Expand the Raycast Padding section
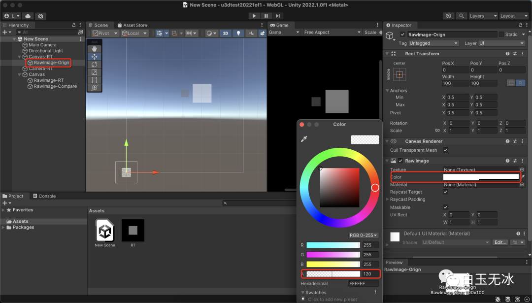Image resolution: width=532 pixels, height=303 pixels. [x=388, y=200]
